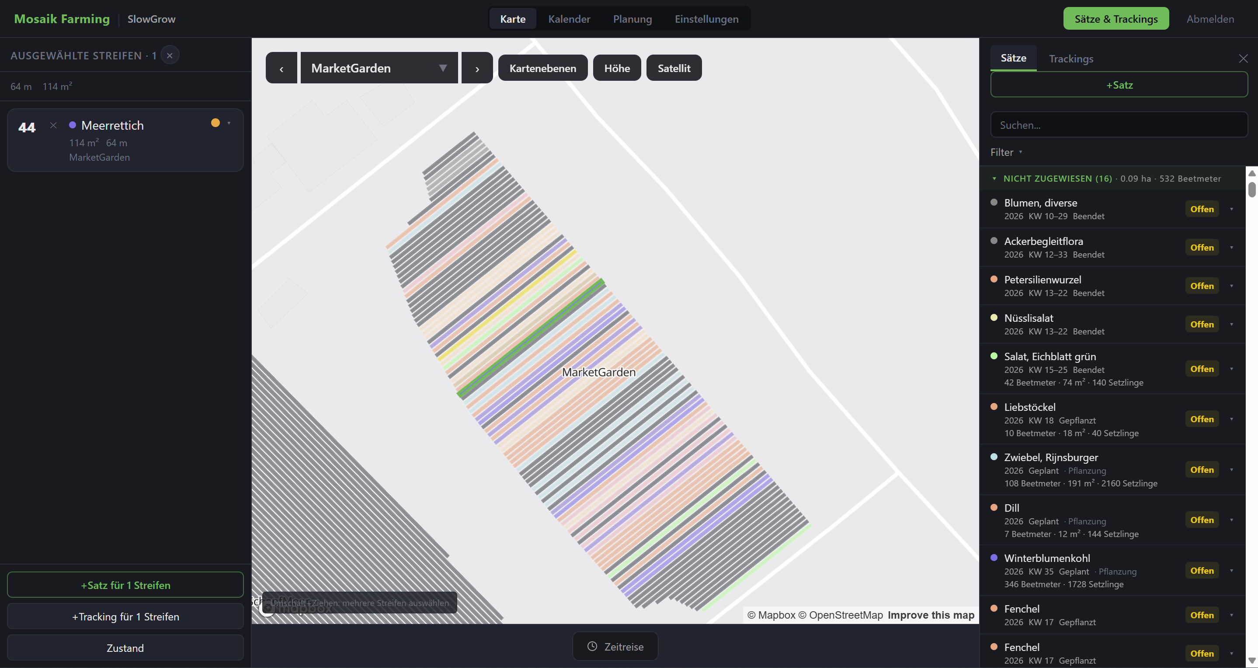Expand the Filter options
1258x668 pixels.
click(x=1006, y=152)
